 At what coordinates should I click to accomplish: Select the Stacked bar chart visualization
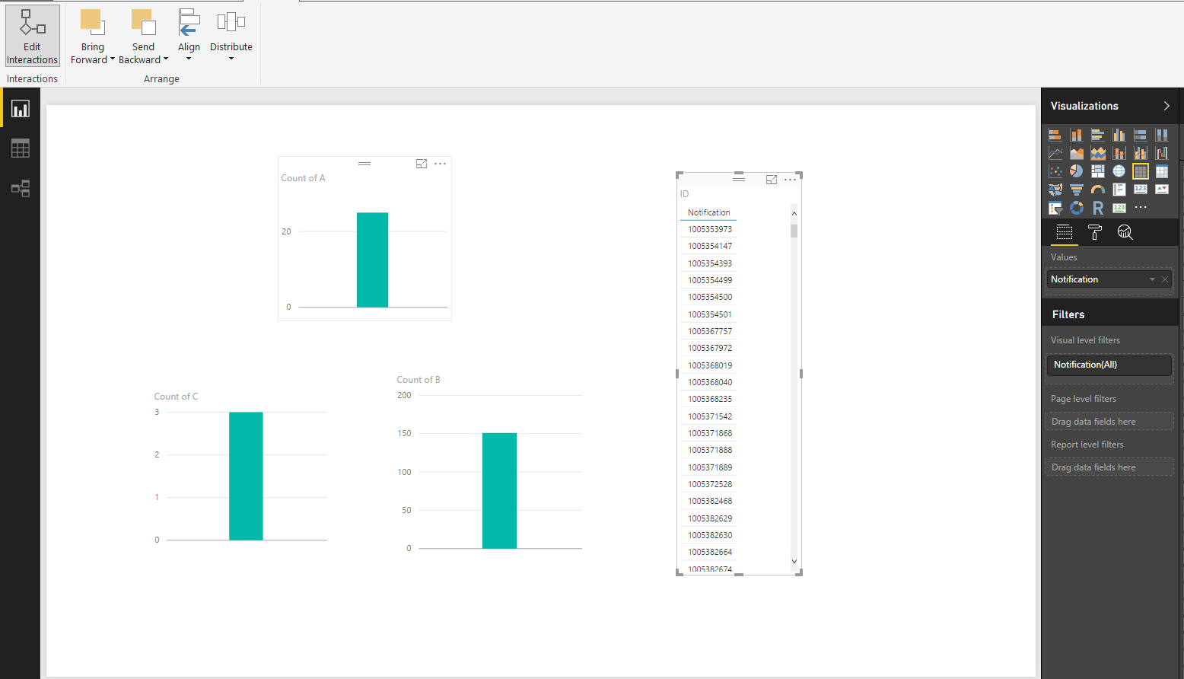[1055, 135]
